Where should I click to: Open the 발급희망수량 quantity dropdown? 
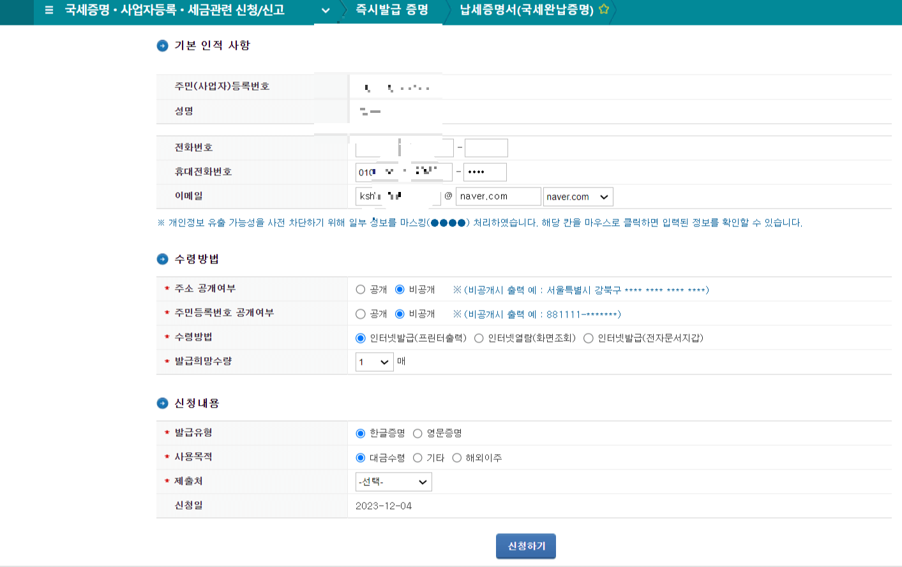tap(375, 362)
